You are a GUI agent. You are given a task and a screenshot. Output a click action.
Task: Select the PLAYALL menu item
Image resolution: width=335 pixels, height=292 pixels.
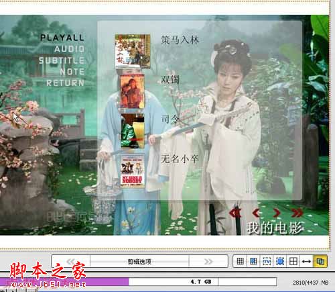tap(62, 38)
